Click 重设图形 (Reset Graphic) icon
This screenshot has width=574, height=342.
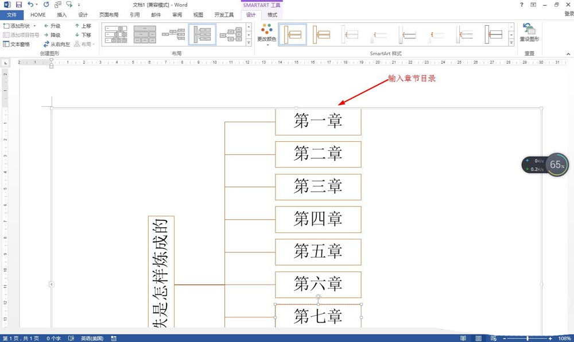point(529,33)
